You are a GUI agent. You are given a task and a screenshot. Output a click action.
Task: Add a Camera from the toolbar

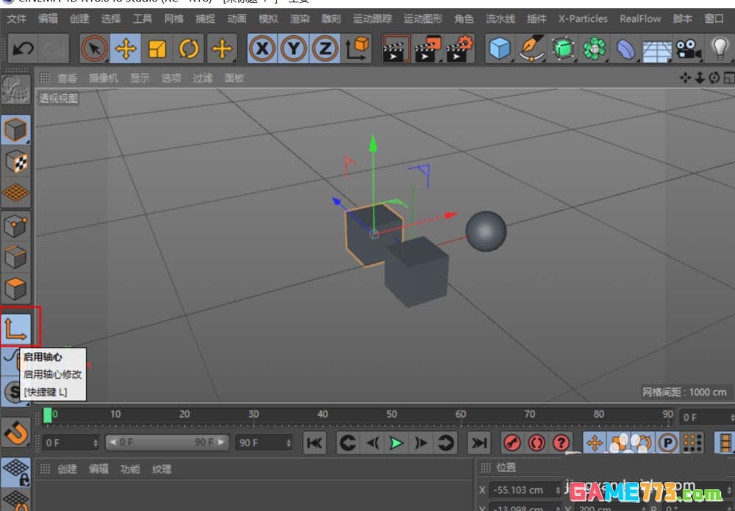(688, 48)
